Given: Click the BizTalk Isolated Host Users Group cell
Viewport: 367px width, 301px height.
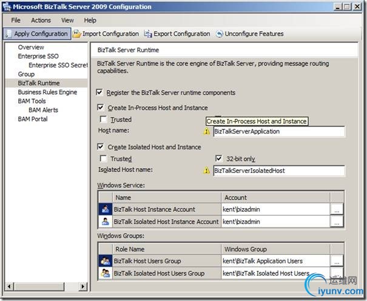Looking at the screenshot, I should (x=167, y=273).
